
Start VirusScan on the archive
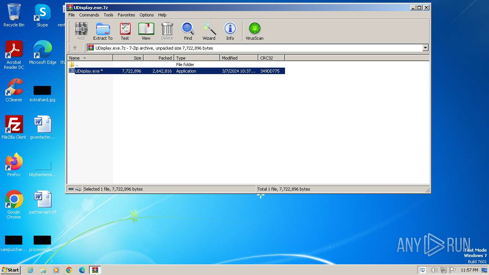pos(254,31)
